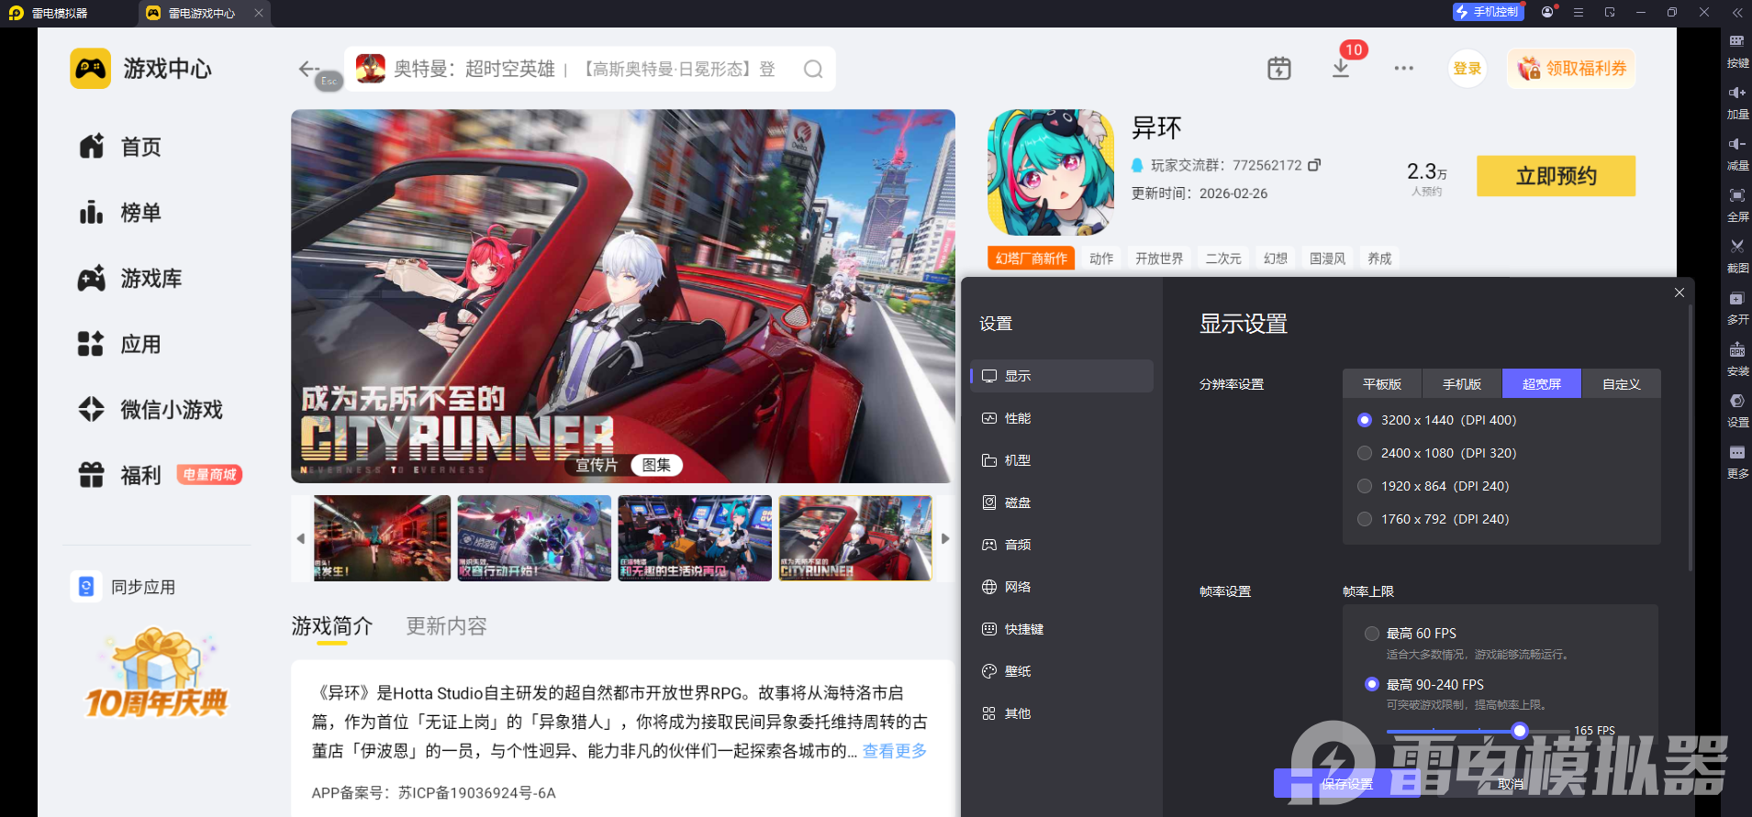This screenshot has width=1752, height=817.
Task: Click the 查看更多 link
Action: 894,751
